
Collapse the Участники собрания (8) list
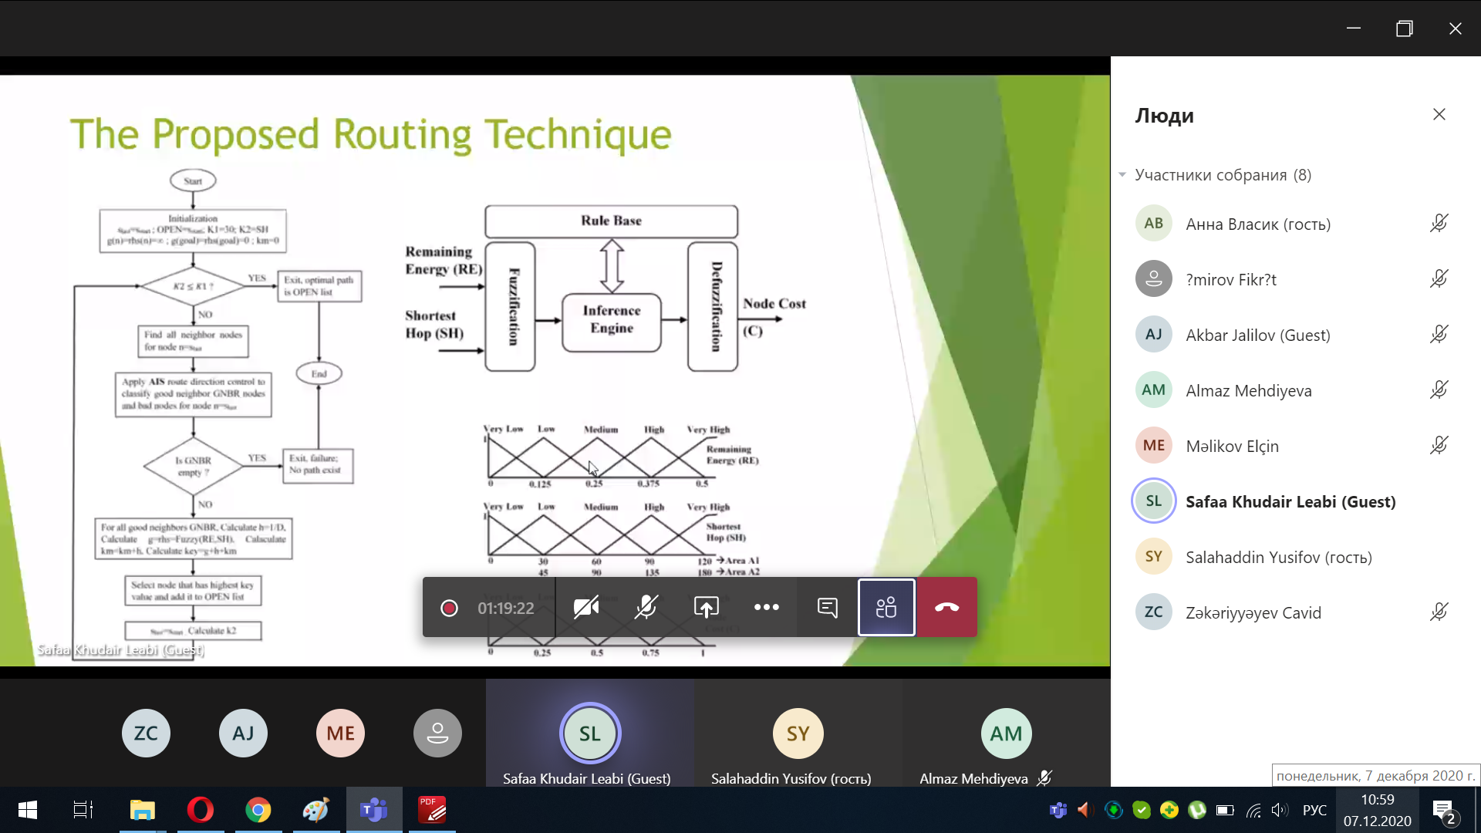pos(1122,175)
